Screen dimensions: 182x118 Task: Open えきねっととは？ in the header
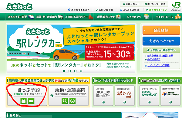tap(79, 10)
